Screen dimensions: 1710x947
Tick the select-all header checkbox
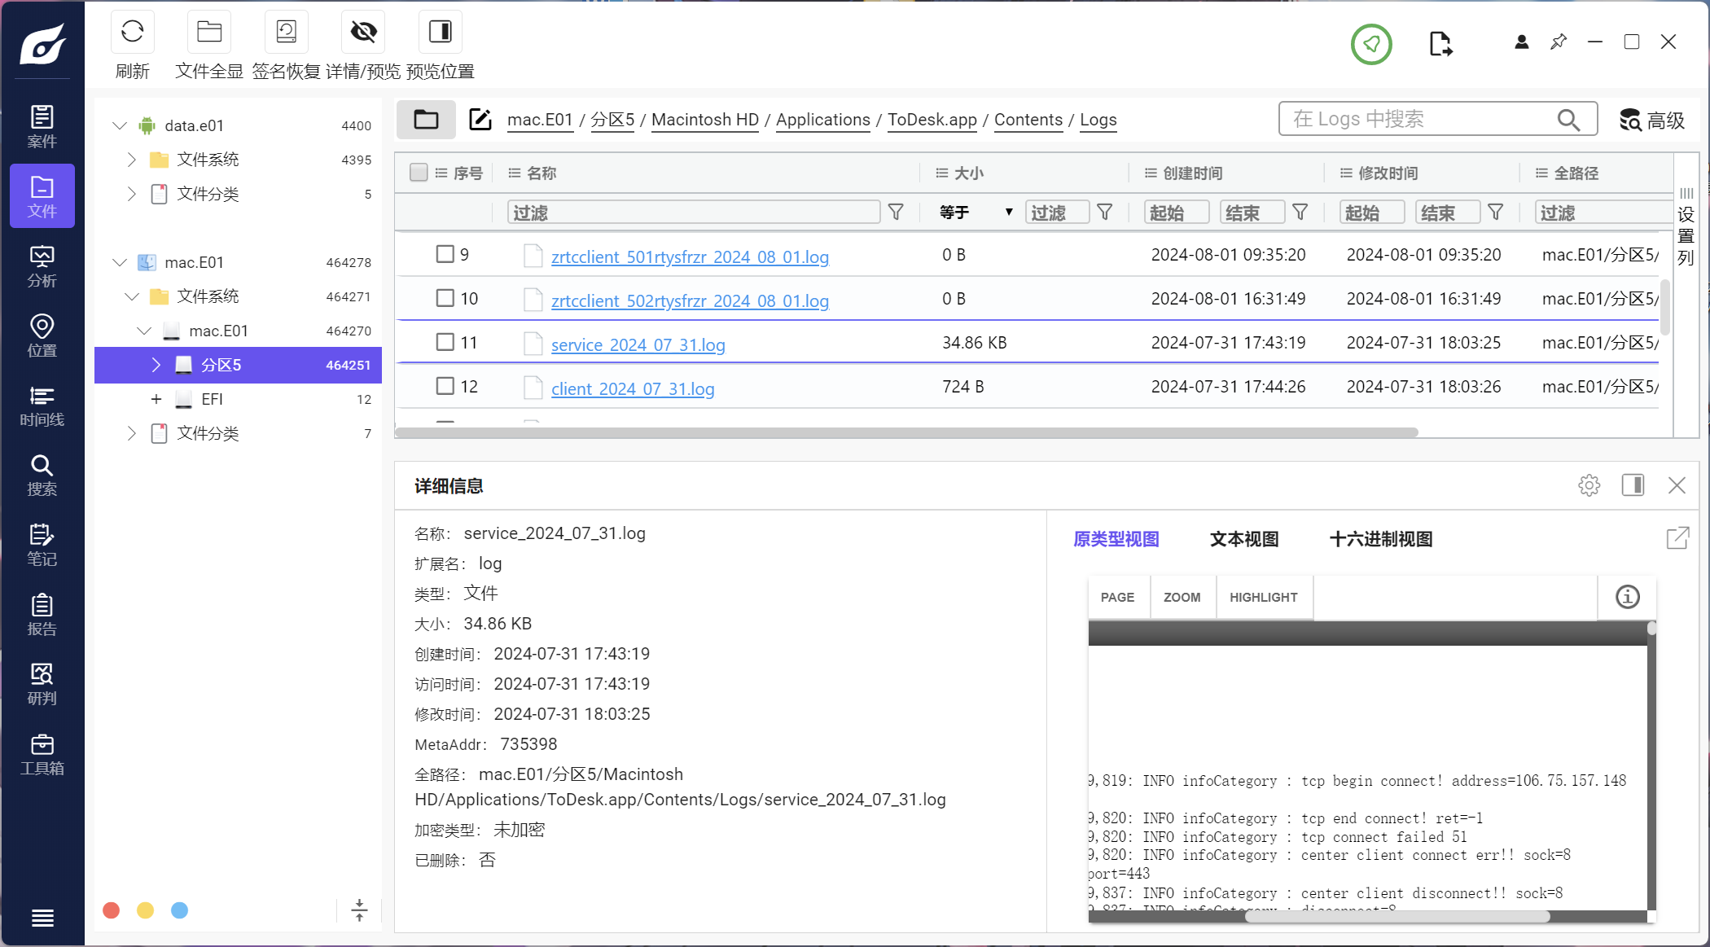[x=419, y=173]
